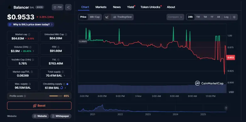Click the Balancer logo icon
246x122 pixels.
point(9,7)
